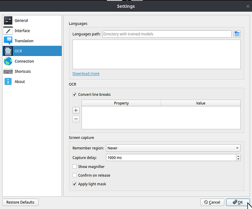Add a property row with plus button
Screen dimensions: 252x209
pos(76,110)
